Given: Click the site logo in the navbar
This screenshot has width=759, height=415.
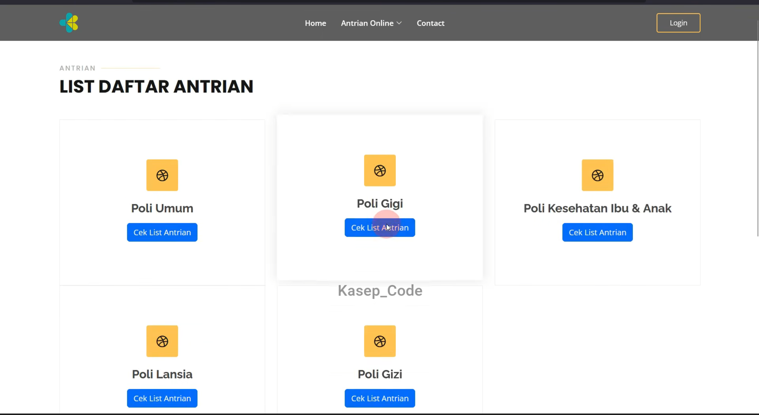Looking at the screenshot, I should tap(69, 23).
